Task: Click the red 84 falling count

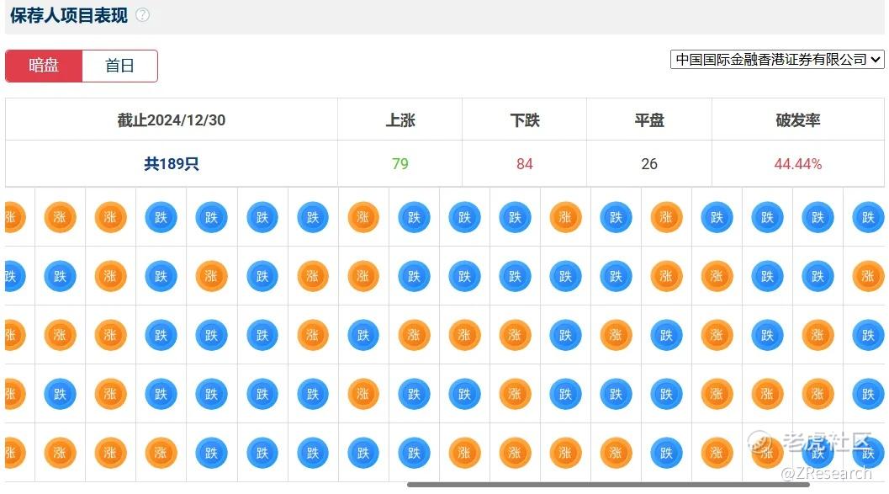Action: point(524,164)
